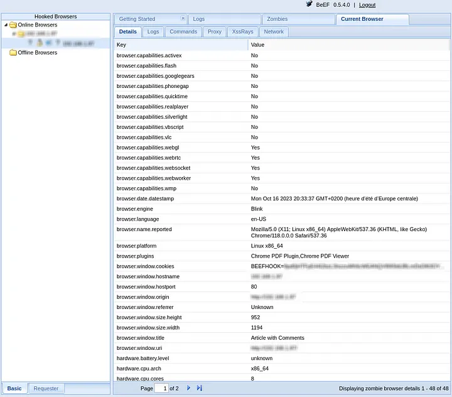Screen dimensions: 452x397
Task: Select the browser.capabilities.activex row
Action: point(282,55)
